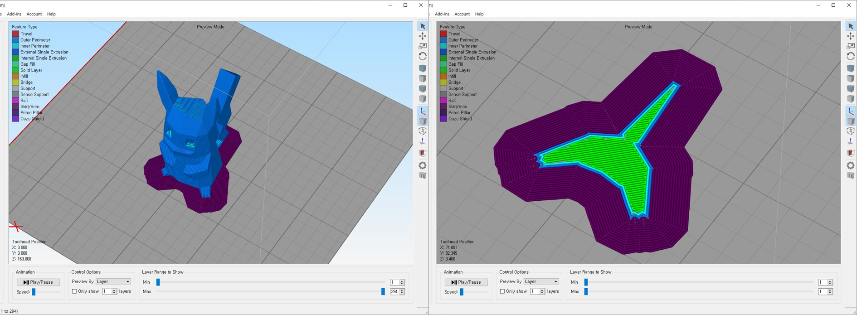Viewport: 857px width, 315px height.
Task: Click the Only show layers count spinner in right window
Action: tap(542, 291)
